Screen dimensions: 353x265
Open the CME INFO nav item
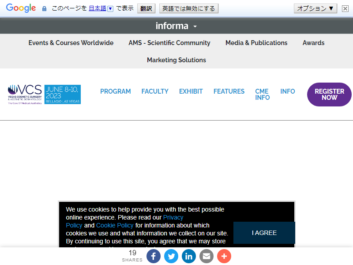(262, 95)
